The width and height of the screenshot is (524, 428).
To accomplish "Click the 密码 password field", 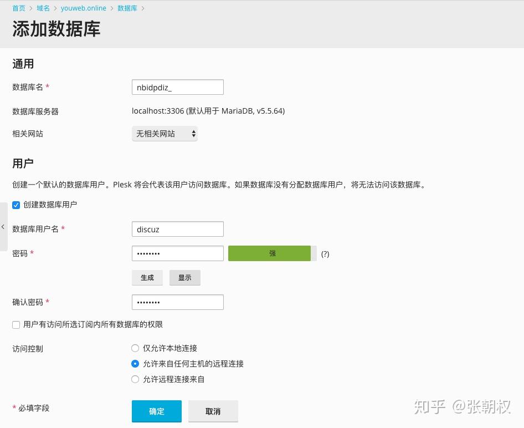I will click(178, 253).
